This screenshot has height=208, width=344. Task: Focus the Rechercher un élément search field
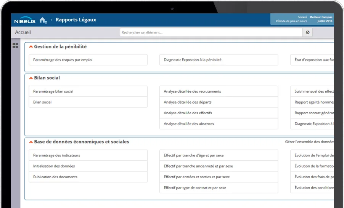[x=211, y=32]
